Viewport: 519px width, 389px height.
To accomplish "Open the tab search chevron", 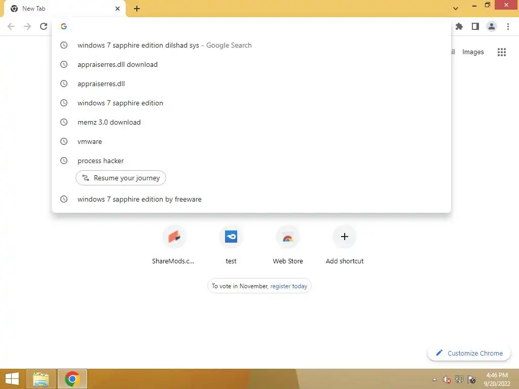I will tap(456, 9).
